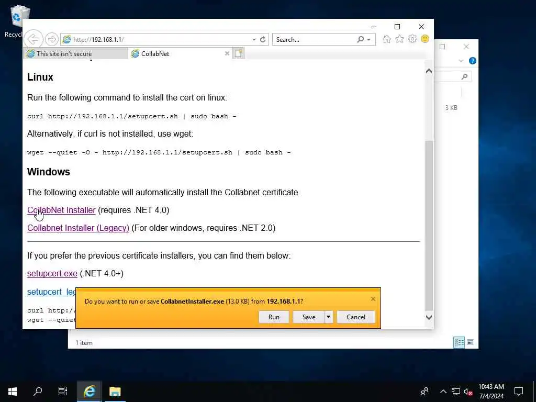Open the Action Center notifications icon
This screenshot has height=402, width=536.
(x=519, y=392)
